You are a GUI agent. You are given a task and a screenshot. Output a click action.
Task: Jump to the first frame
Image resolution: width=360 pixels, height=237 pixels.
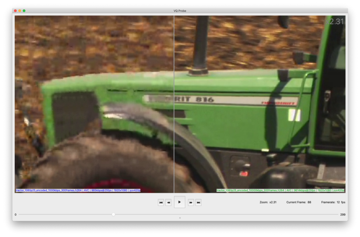pyautogui.click(x=161, y=202)
